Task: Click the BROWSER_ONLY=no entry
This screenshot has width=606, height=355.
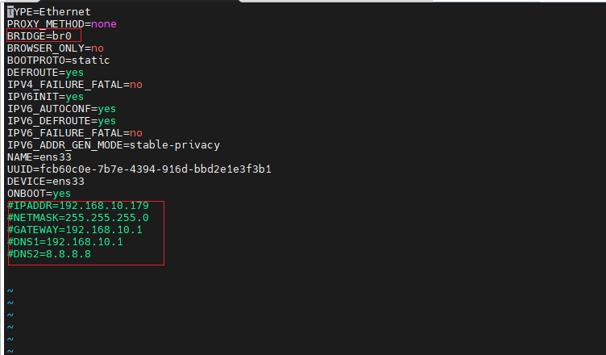Action: 56,48
